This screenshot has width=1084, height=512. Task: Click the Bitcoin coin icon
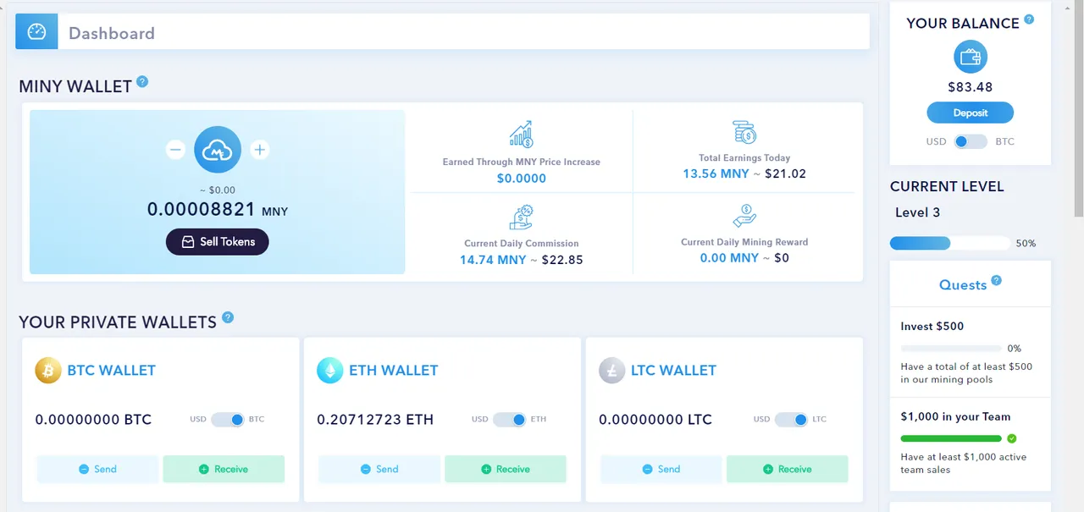pyautogui.click(x=48, y=370)
